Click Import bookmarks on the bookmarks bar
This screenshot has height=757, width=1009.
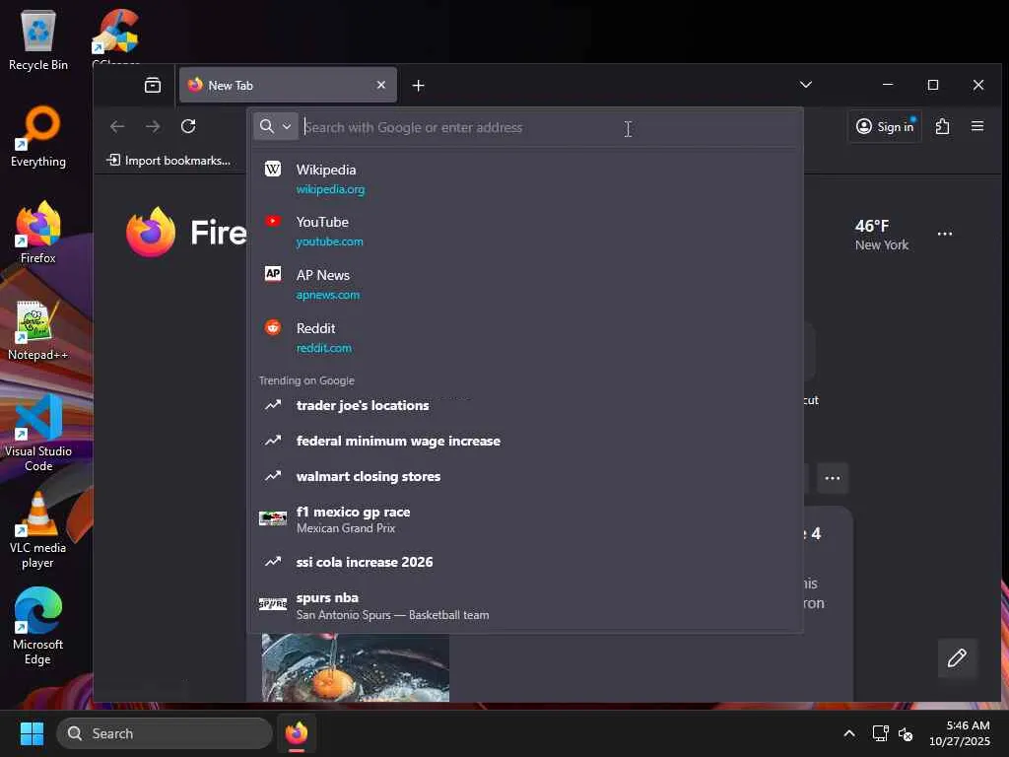[x=168, y=161]
